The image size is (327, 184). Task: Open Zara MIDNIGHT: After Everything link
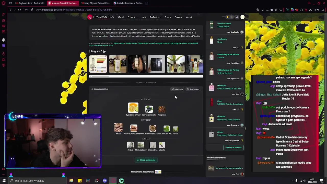230,102
